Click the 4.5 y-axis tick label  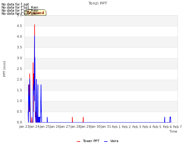(x=19, y=26)
